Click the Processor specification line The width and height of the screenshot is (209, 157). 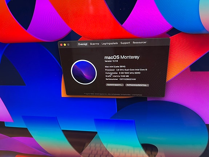[126, 70]
